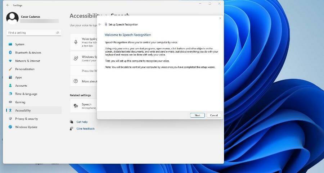Open Network & internet settings

pyautogui.click(x=34, y=61)
